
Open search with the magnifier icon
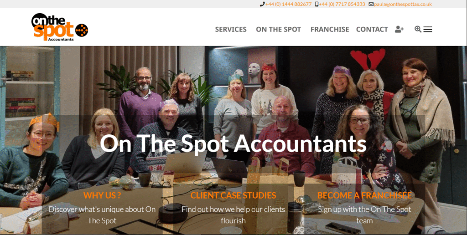[418, 29]
